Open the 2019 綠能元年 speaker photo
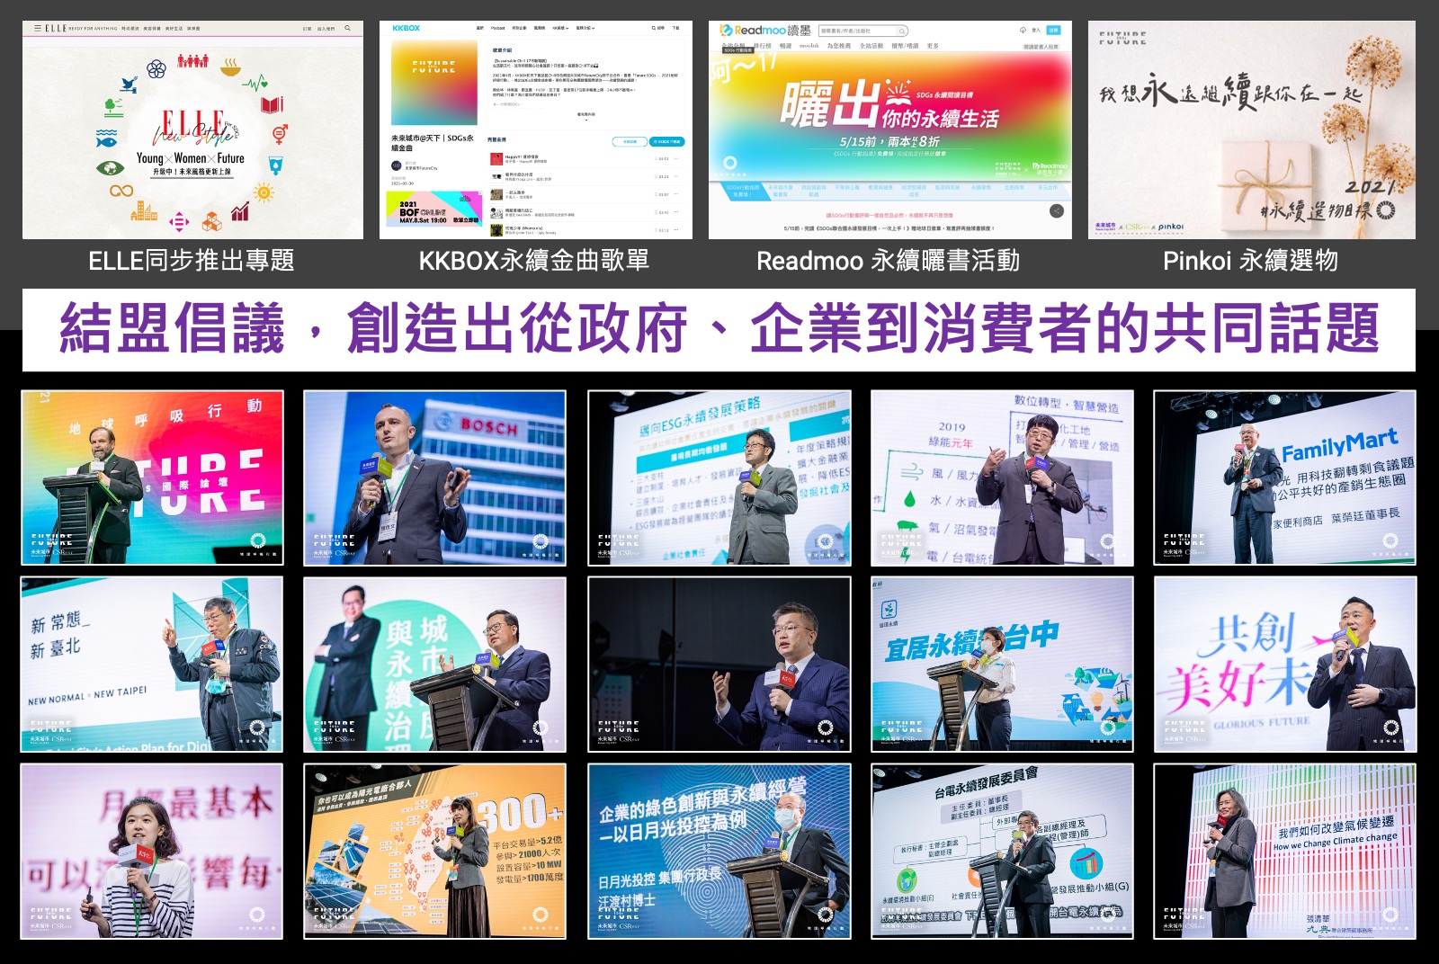 point(1002,478)
